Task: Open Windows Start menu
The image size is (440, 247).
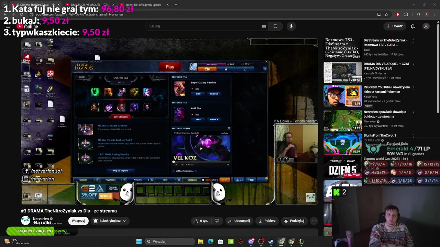Action: (139, 242)
